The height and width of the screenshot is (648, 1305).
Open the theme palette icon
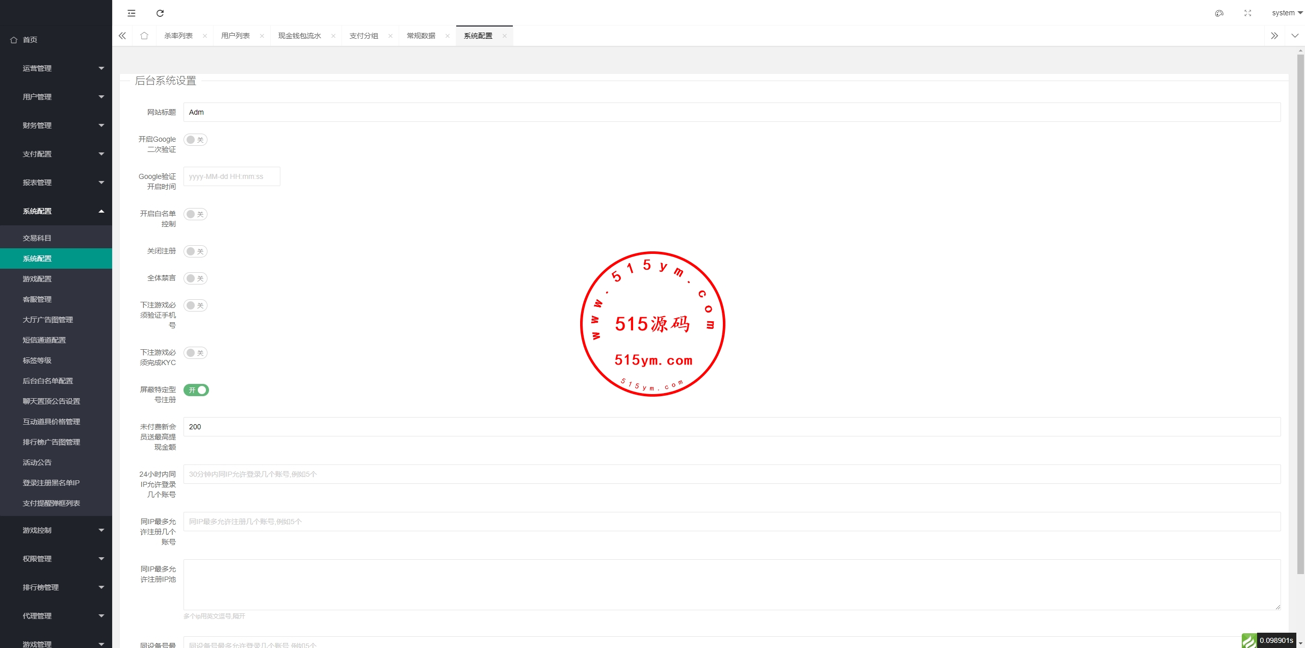click(1219, 13)
